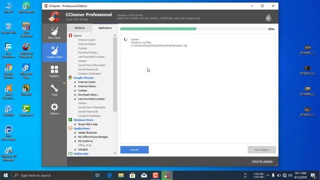Click the volume icon in system tray

click(x=290, y=175)
